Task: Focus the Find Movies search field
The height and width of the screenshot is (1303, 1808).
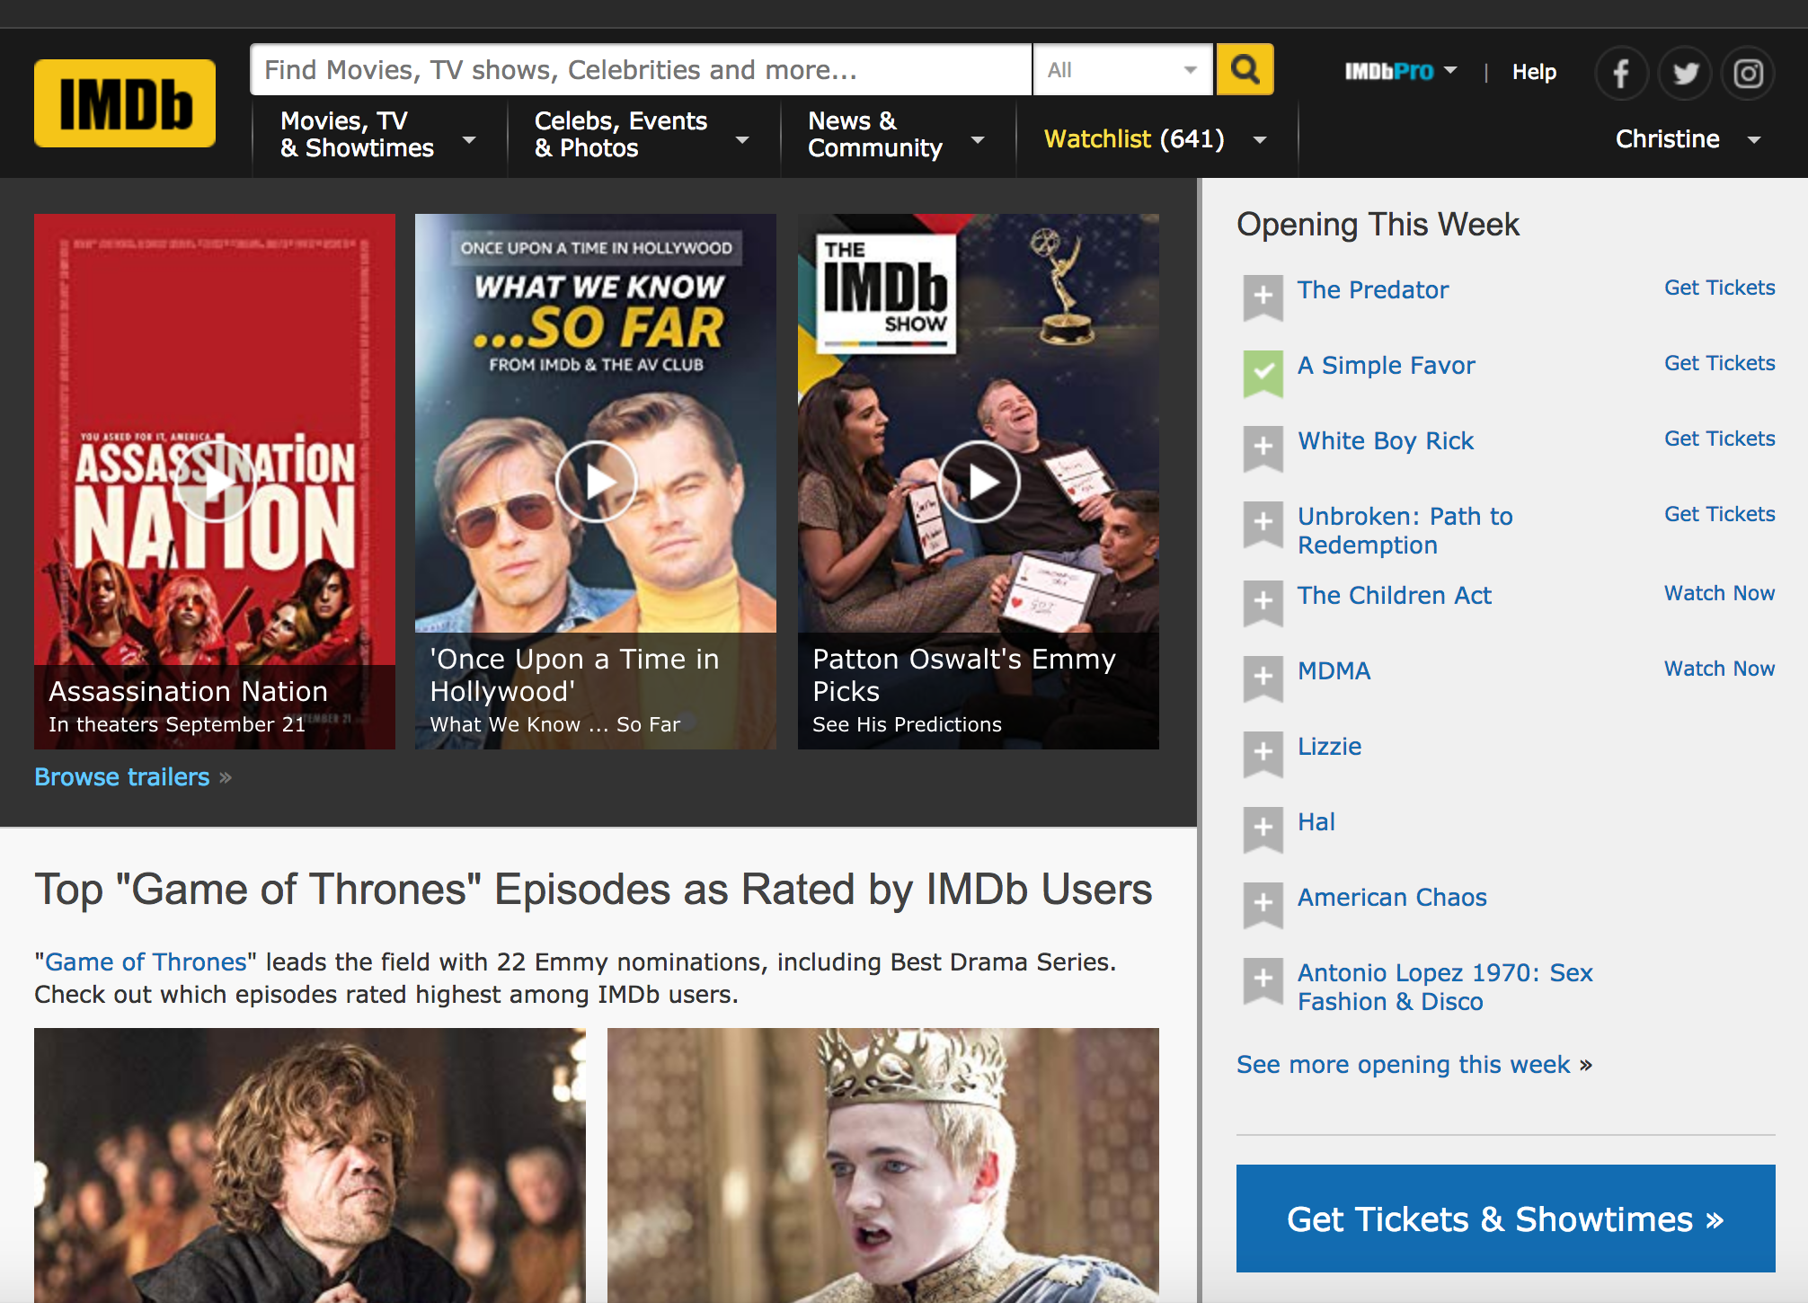Action: (641, 69)
